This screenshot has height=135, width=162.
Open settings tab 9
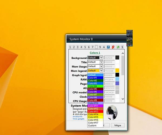(x=100, y=47)
